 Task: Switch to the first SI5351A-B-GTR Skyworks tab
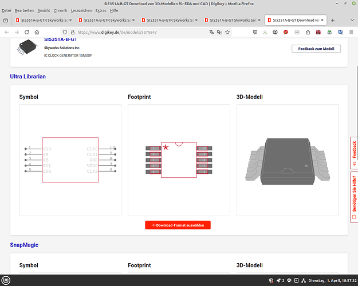(x=44, y=20)
